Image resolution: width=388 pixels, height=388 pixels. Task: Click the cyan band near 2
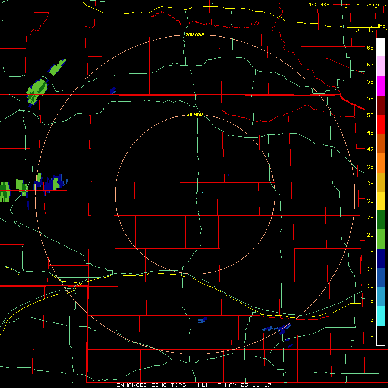click(381, 316)
